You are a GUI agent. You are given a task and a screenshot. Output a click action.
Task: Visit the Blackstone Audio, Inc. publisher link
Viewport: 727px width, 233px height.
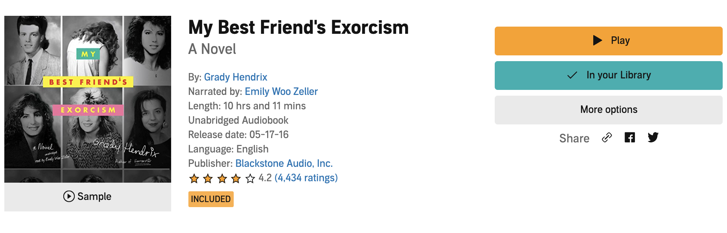click(x=284, y=164)
